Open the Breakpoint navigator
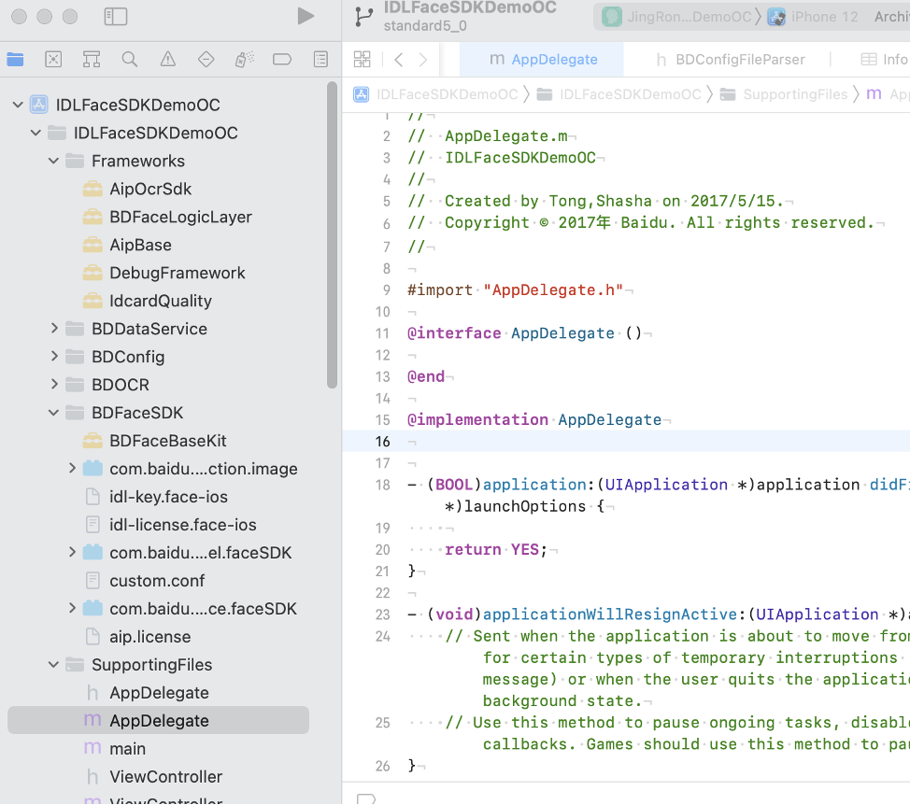Image resolution: width=910 pixels, height=805 pixels. 282,59
